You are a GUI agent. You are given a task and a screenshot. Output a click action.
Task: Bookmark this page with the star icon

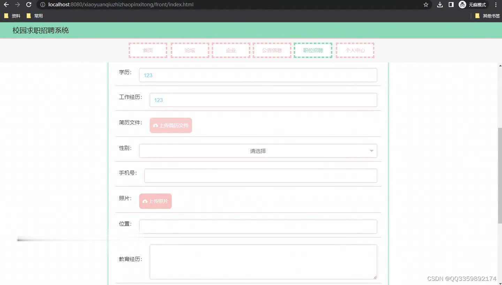pos(426,5)
